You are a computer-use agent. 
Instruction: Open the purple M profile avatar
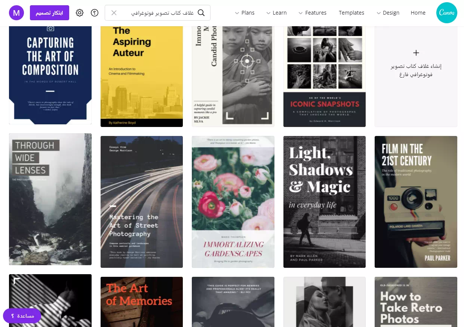tap(16, 13)
